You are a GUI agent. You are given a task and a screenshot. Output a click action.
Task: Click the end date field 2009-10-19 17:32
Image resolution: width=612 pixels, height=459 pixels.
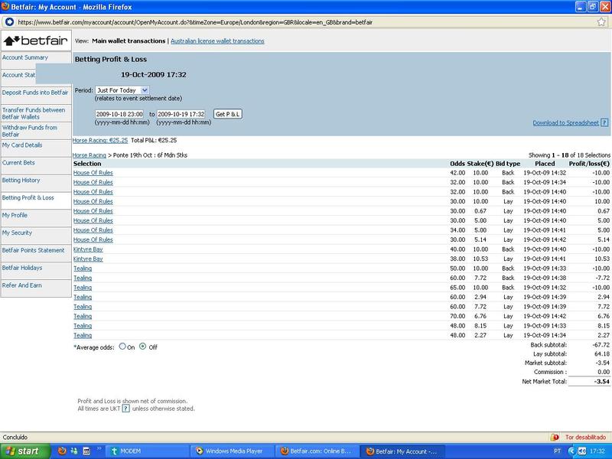click(181, 114)
